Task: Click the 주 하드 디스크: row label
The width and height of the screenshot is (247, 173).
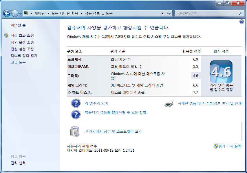Action: 80,93
